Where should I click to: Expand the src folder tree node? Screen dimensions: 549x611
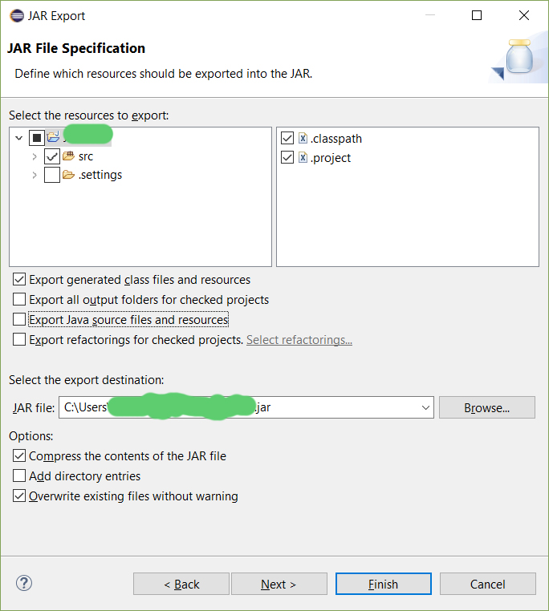[x=35, y=156]
